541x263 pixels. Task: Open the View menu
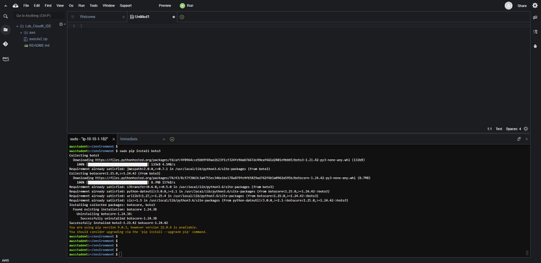tap(60, 6)
